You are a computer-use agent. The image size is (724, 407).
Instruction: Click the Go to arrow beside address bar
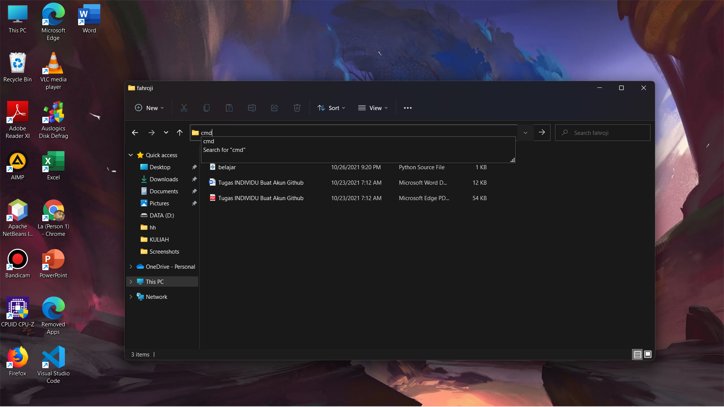click(x=542, y=133)
